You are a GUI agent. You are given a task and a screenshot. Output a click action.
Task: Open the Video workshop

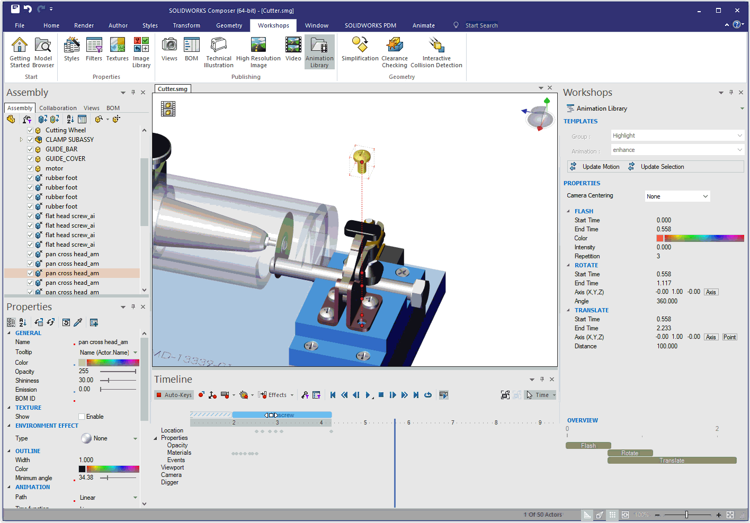pyautogui.click(x=293, y=50)
